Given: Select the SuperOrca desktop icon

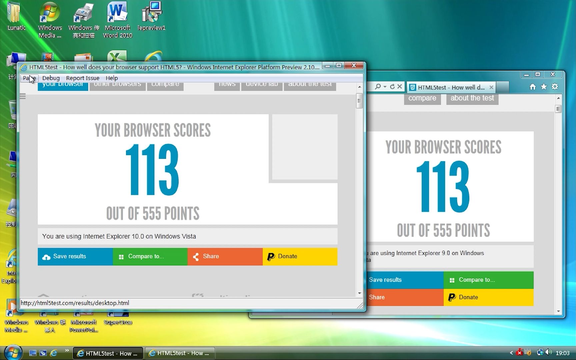Looking at the screenshot, I should [118, 318].
